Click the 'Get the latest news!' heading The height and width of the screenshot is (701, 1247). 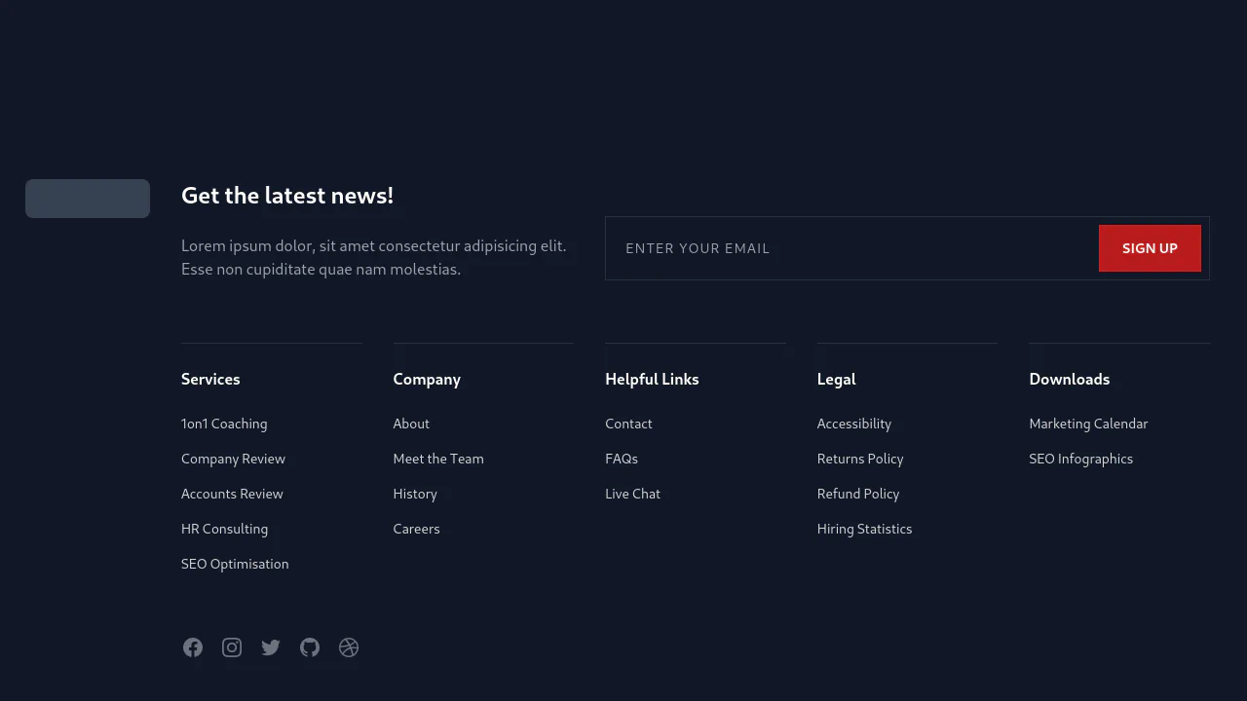[287, 195]
